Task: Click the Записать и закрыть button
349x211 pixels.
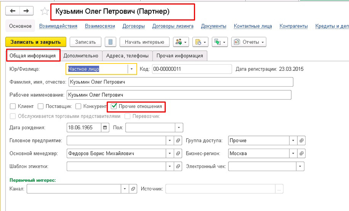Action: (36, 42)
